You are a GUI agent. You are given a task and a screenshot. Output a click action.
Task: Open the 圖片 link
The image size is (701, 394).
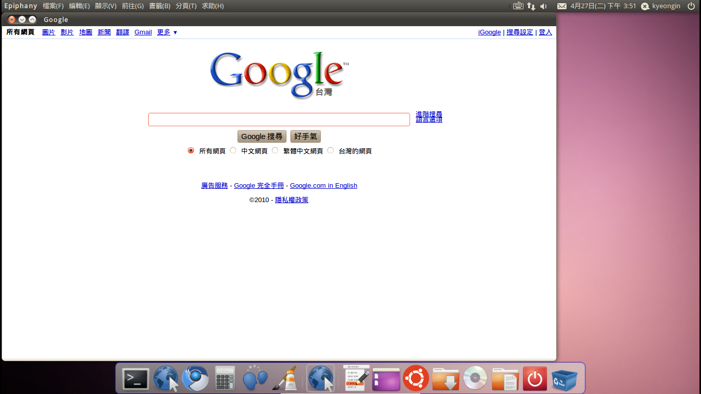point(49,32)
